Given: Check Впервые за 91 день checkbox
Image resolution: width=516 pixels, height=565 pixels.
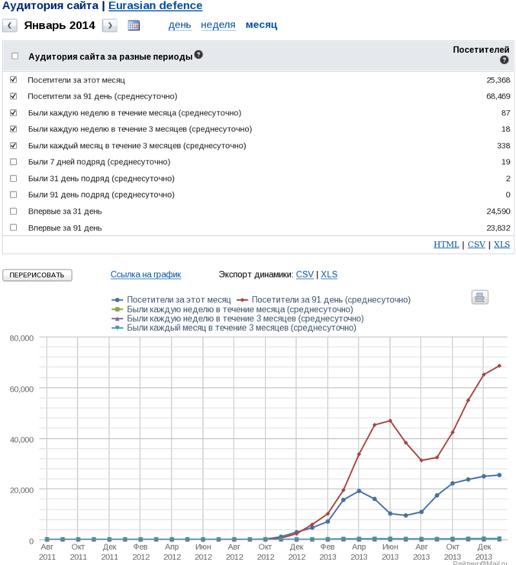Looking at the screenshot, I should tap(14, 228).
